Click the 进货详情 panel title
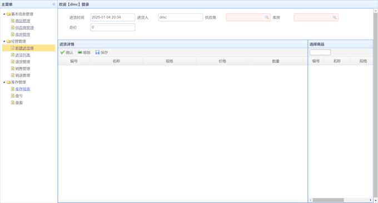 coord(67,44)
